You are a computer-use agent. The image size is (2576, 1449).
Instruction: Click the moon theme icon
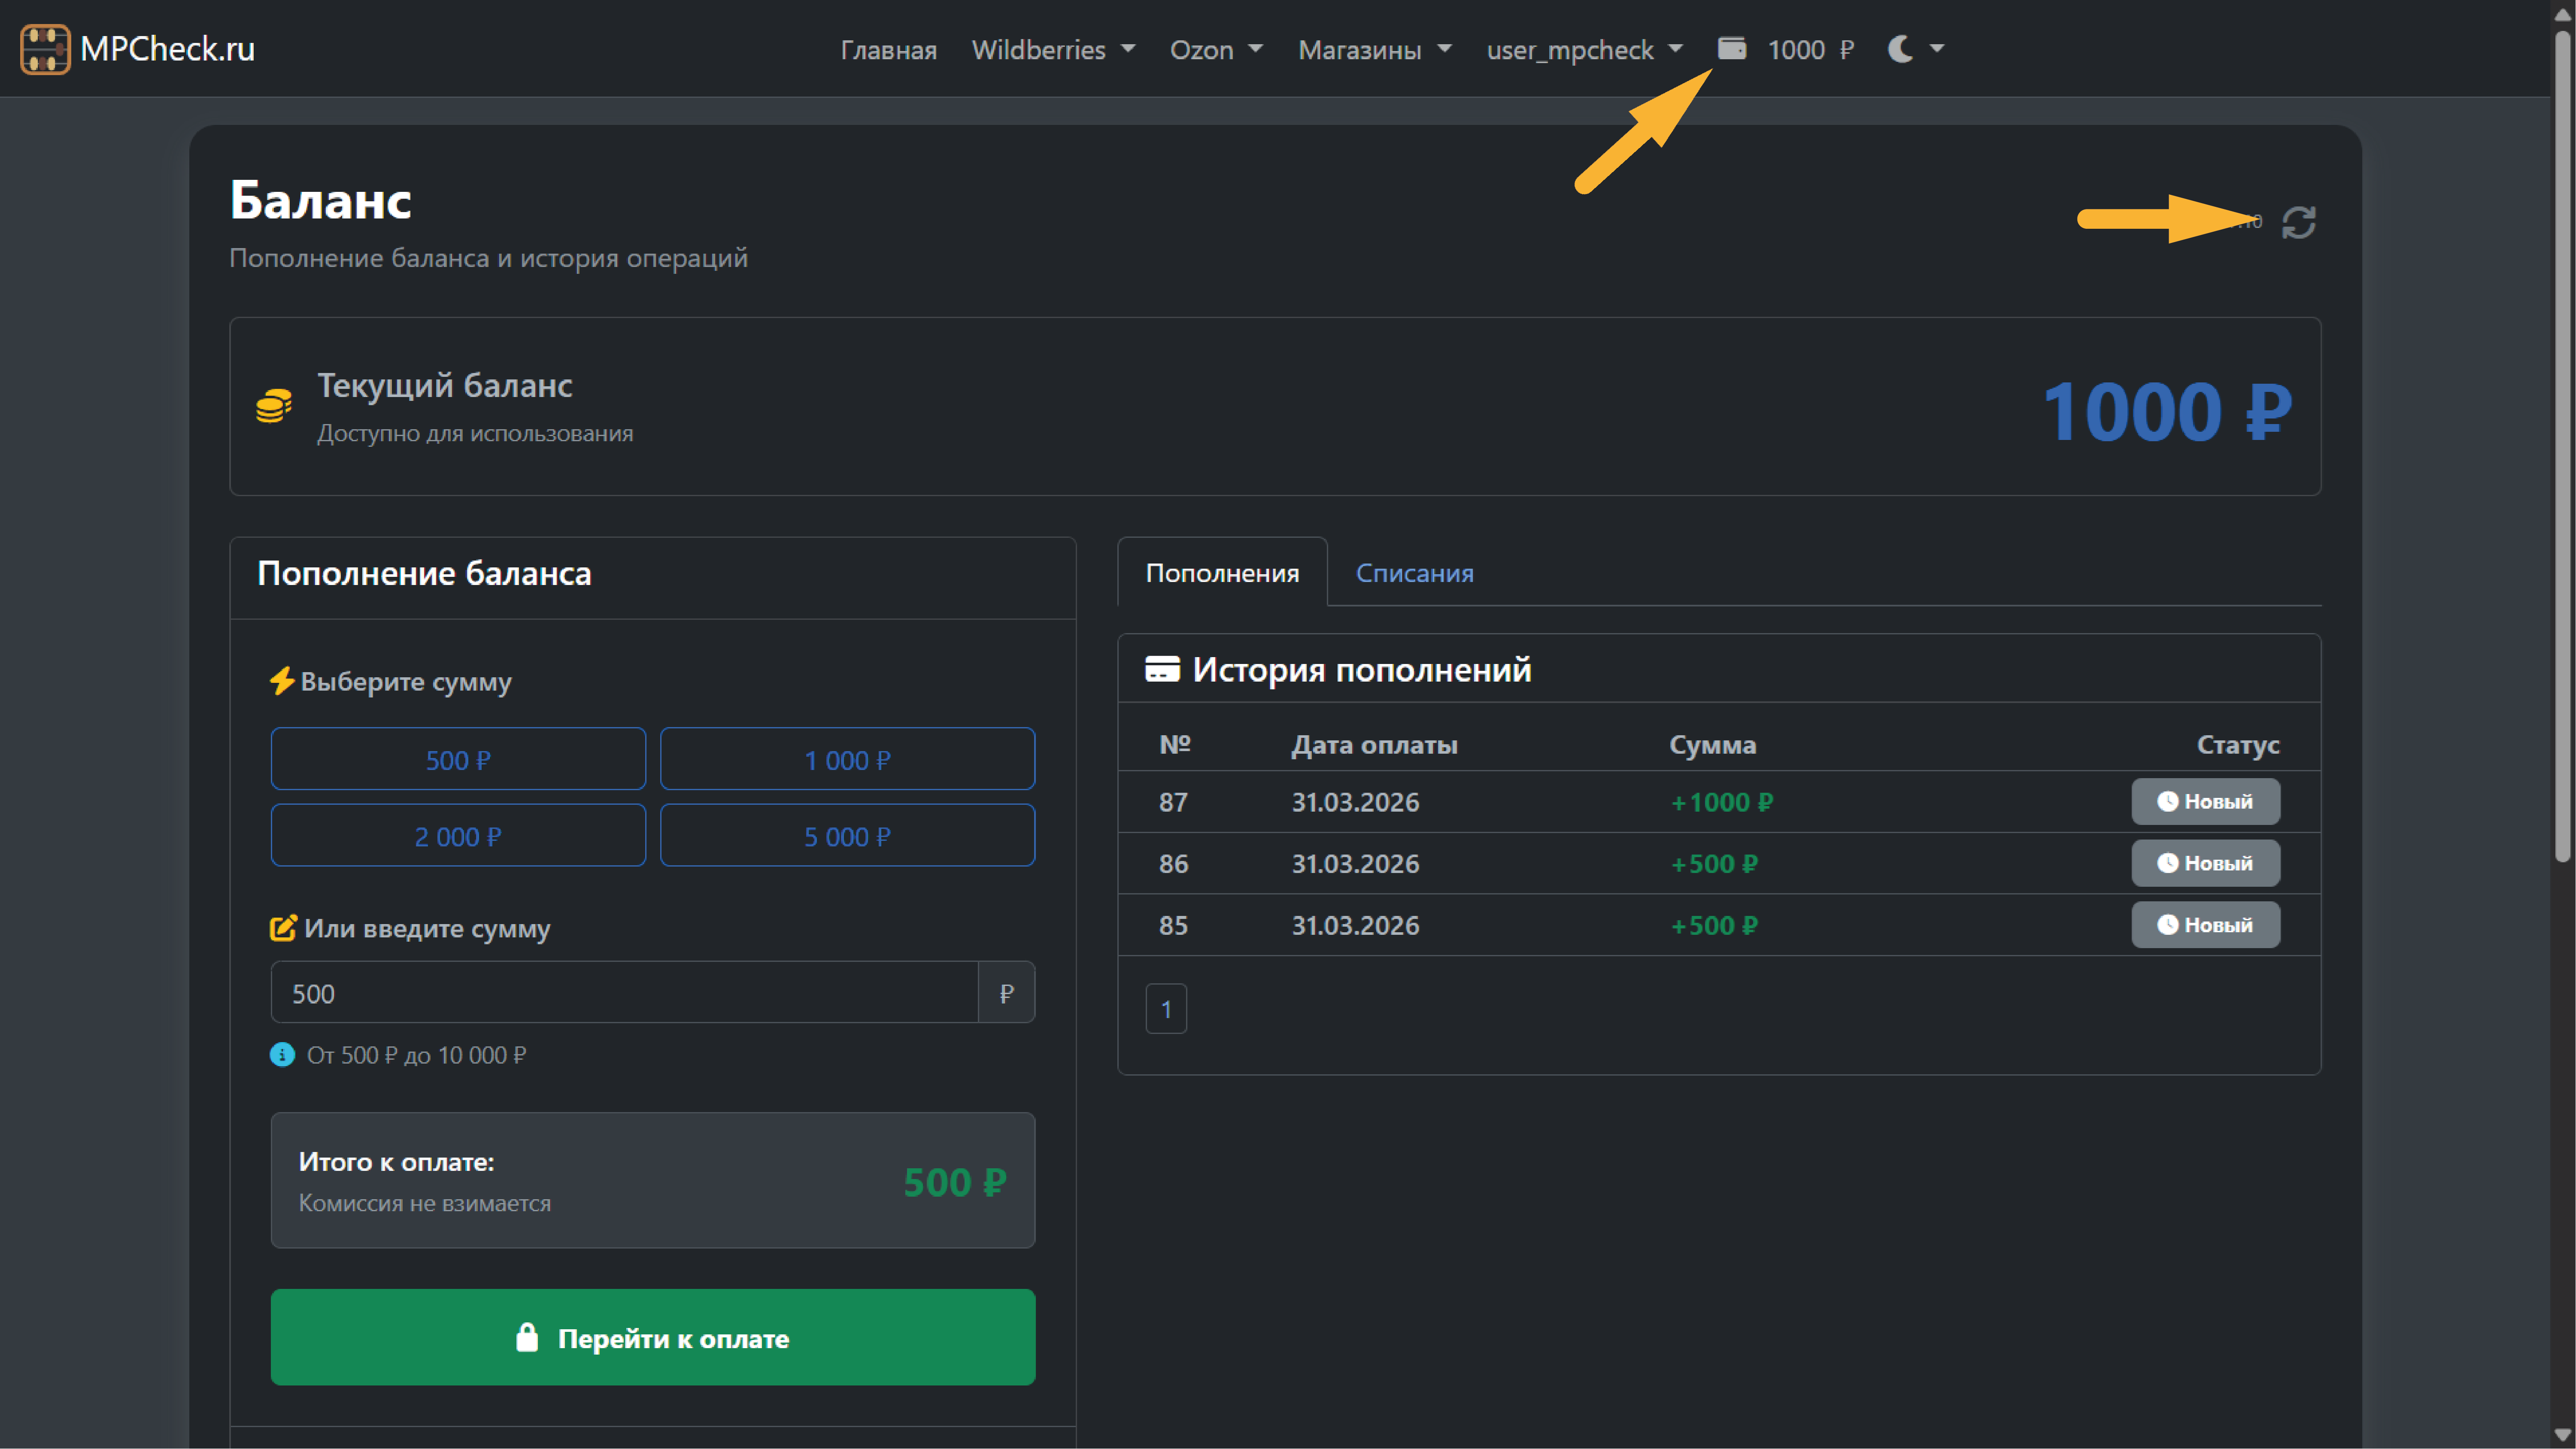(1900, 49)
